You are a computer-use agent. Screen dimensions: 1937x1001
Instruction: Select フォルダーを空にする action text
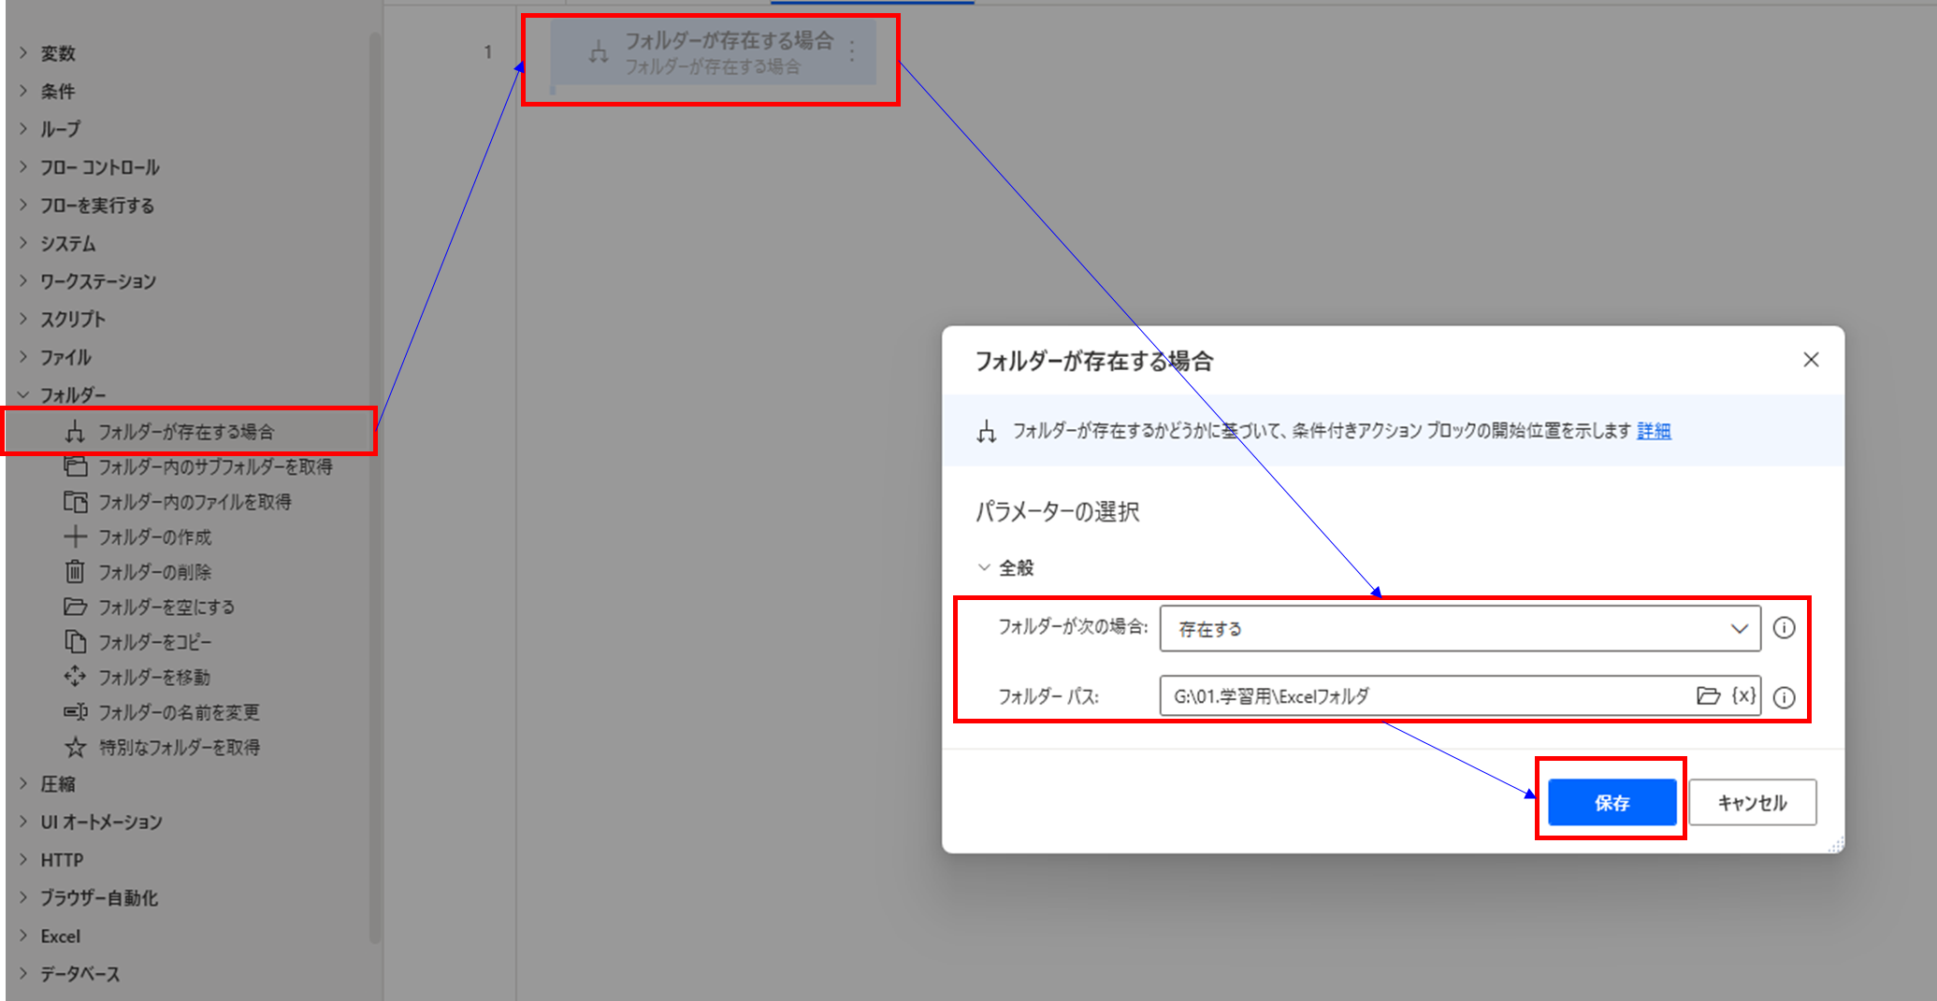tap(166, 607)
